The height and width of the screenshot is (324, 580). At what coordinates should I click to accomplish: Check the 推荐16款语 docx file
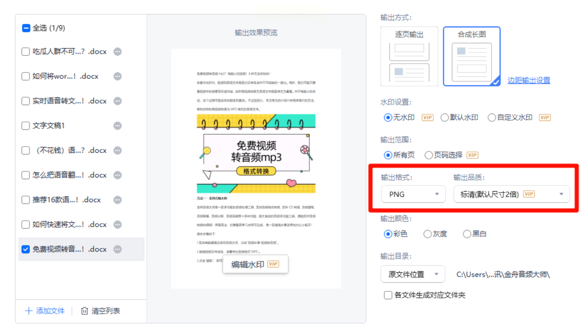[26, 200]
